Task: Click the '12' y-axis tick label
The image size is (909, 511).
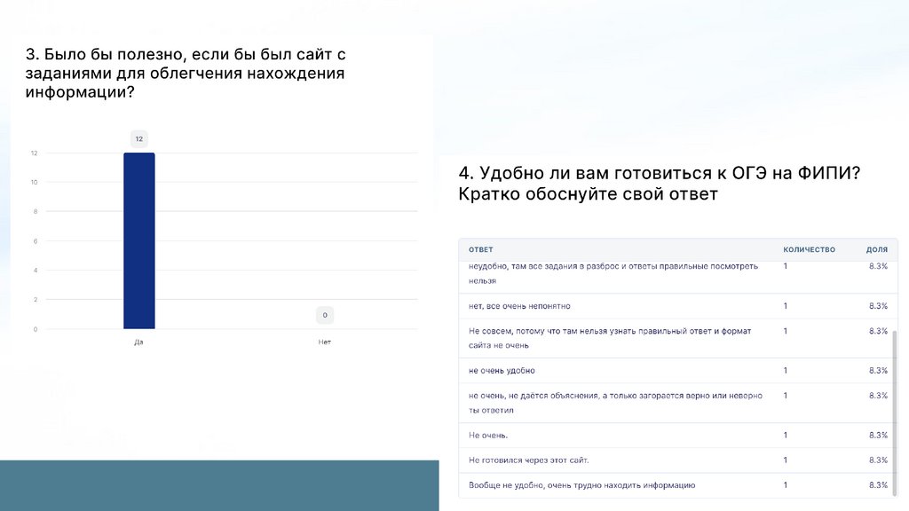Action: (35, 153)
